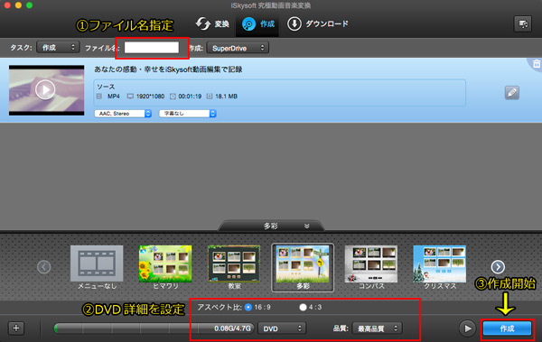The height and width of the screenshot is (342, 542).
Task: Click the ファイル名 text field
Action: [152, 48]
